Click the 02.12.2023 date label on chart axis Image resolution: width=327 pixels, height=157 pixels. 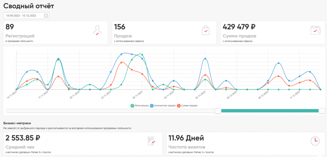coord(200,95)
